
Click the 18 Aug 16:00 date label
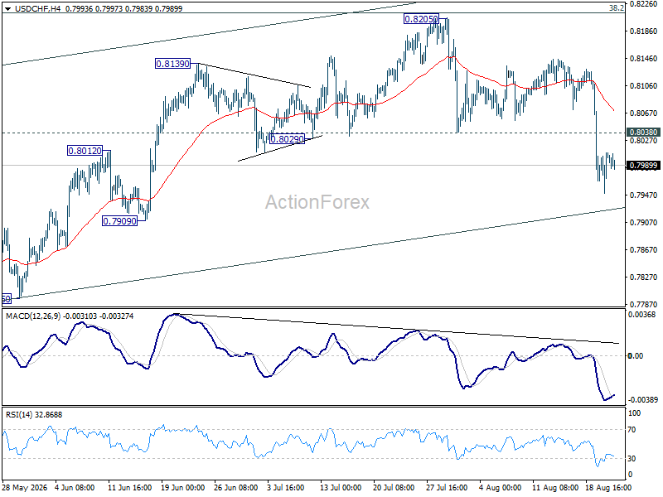[608, 488]
